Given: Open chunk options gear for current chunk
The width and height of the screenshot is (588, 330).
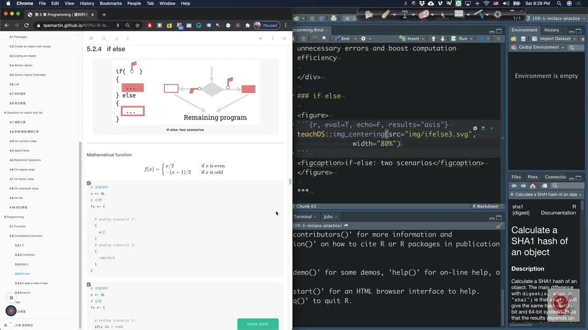Looking at the screenshot, I should point(475,128).
